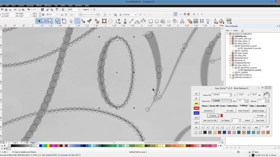The width and height of the screenshot is (280, 157).
Task: Select the Text tool letter A
Action: (x=182, y=21)
